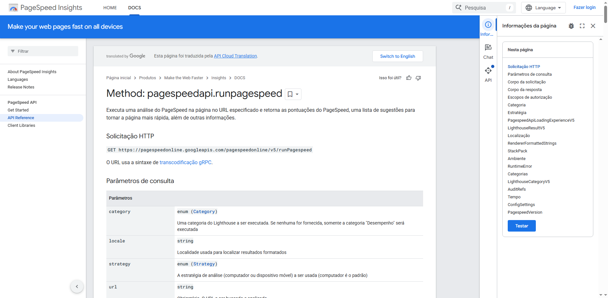The height and width of the screenshot is (298, 608).
Task: Open the Informações page info panel icon
Action: 488,24
